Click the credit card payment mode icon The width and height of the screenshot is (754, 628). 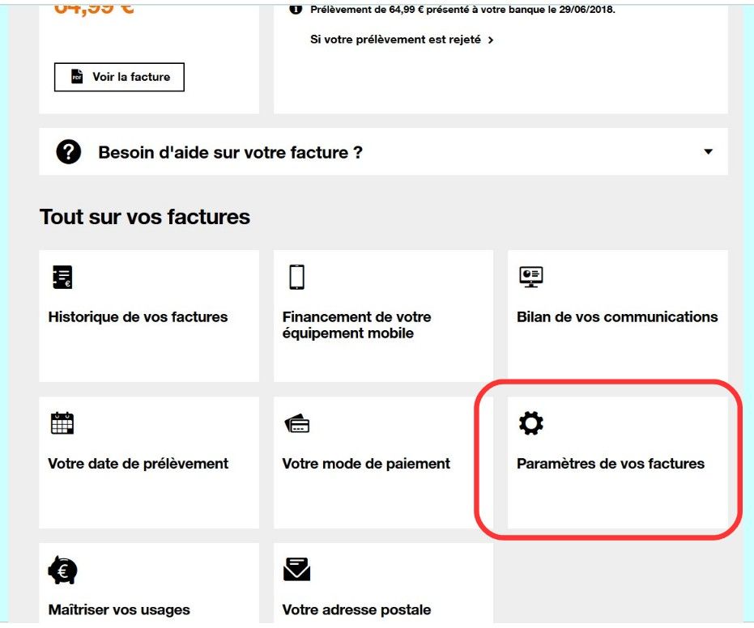[296, 424]
